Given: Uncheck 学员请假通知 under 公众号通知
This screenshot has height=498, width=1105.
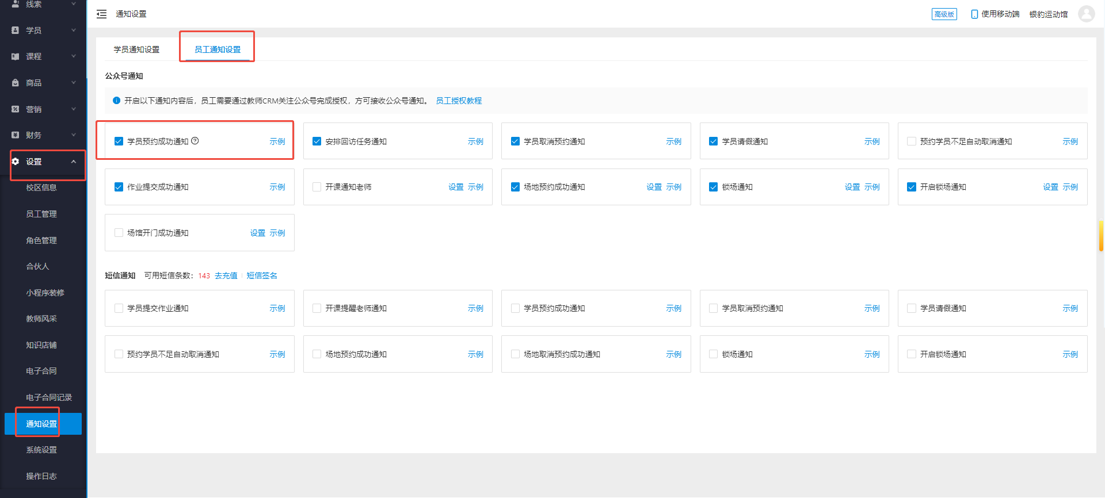Looking at the screenshot, I should (713, 141).
